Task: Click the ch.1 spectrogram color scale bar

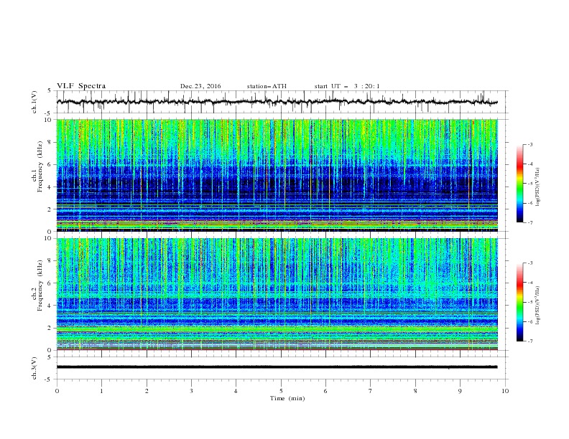Action: pyautogui.click(x=519, y=184)
